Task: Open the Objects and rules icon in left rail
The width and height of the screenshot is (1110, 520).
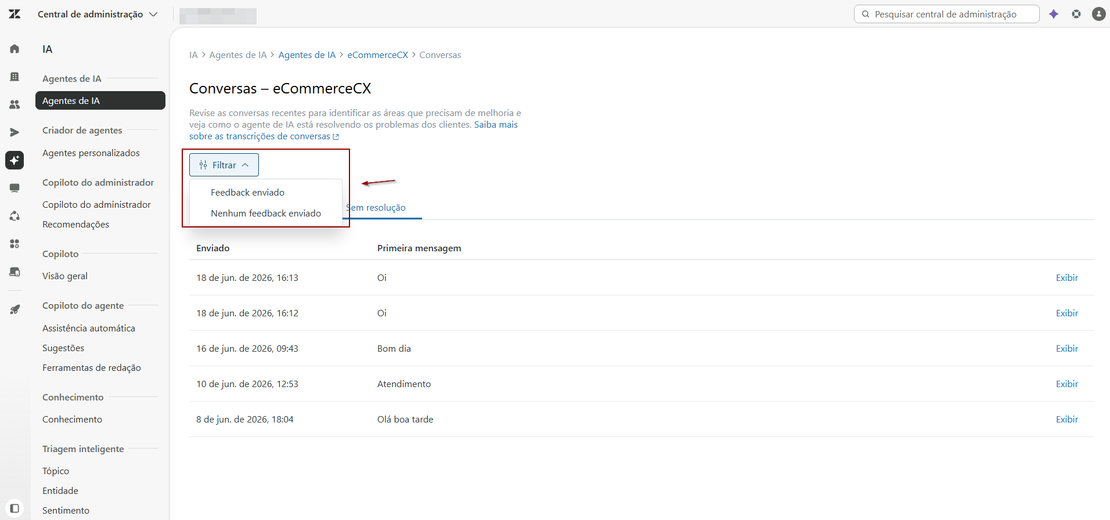Action: tap(15, 216)
